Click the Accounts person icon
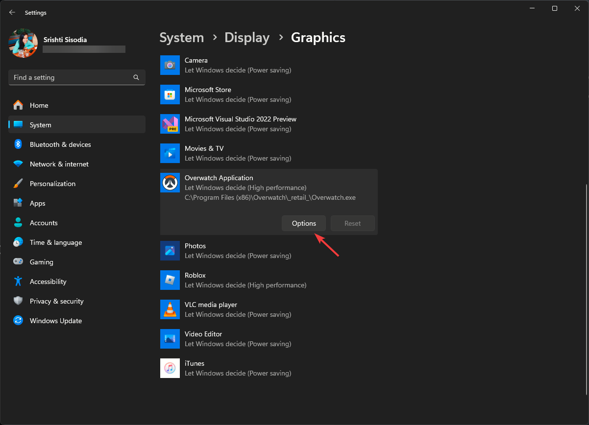Viewport: 589px width, 425px height. (18, 223)
